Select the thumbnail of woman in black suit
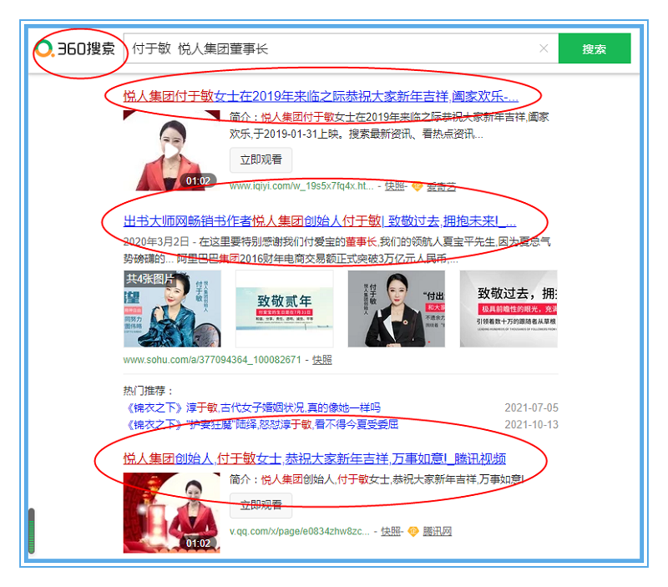The height and width of the screenshot is (587, 668). 396,308
